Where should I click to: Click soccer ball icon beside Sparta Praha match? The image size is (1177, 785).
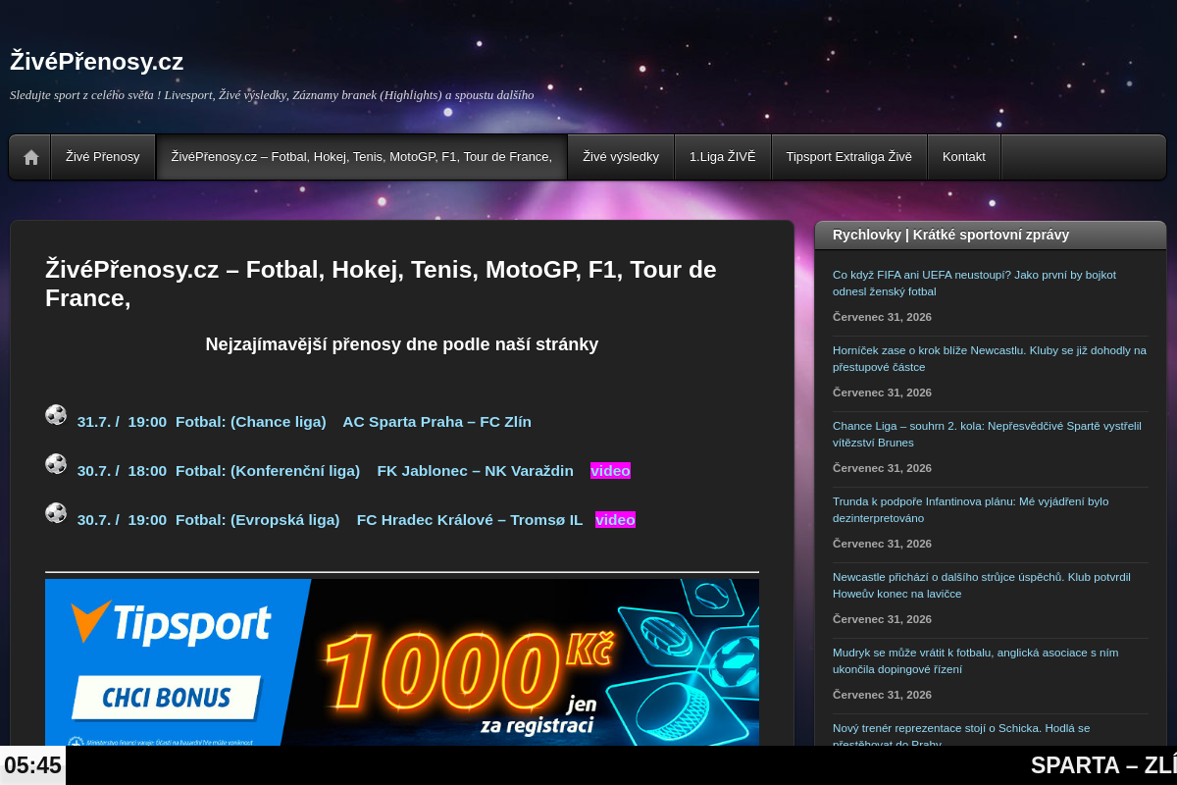tap(56, 415)
